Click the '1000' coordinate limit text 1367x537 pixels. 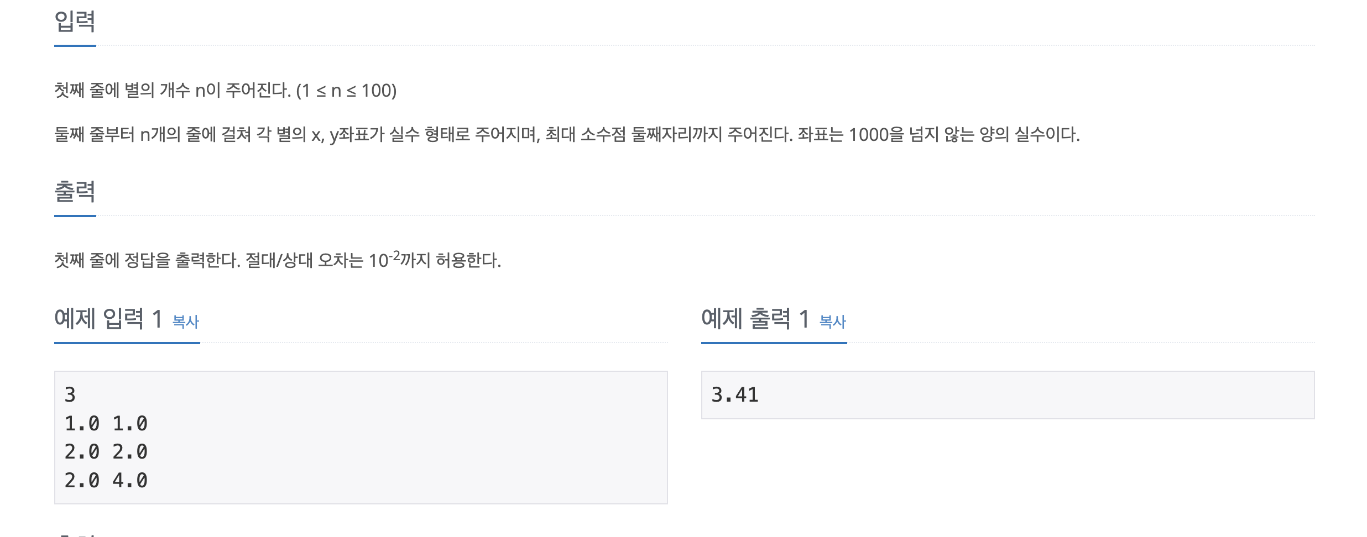click(869, 134)
